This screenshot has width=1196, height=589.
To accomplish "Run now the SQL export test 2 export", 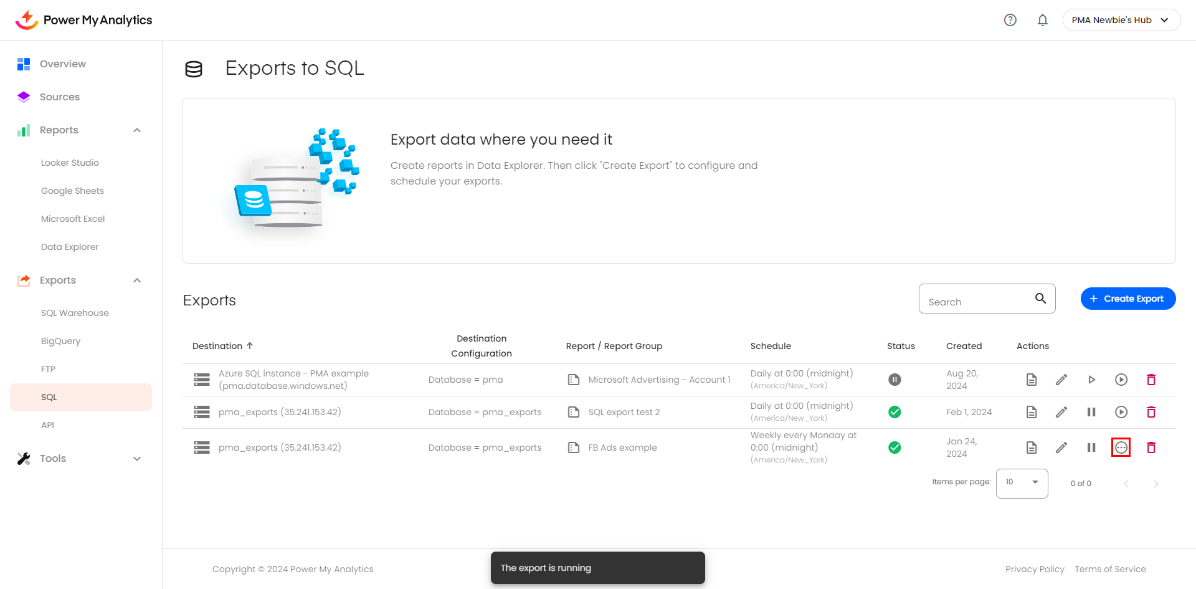I will click(x=1121, y=412).
